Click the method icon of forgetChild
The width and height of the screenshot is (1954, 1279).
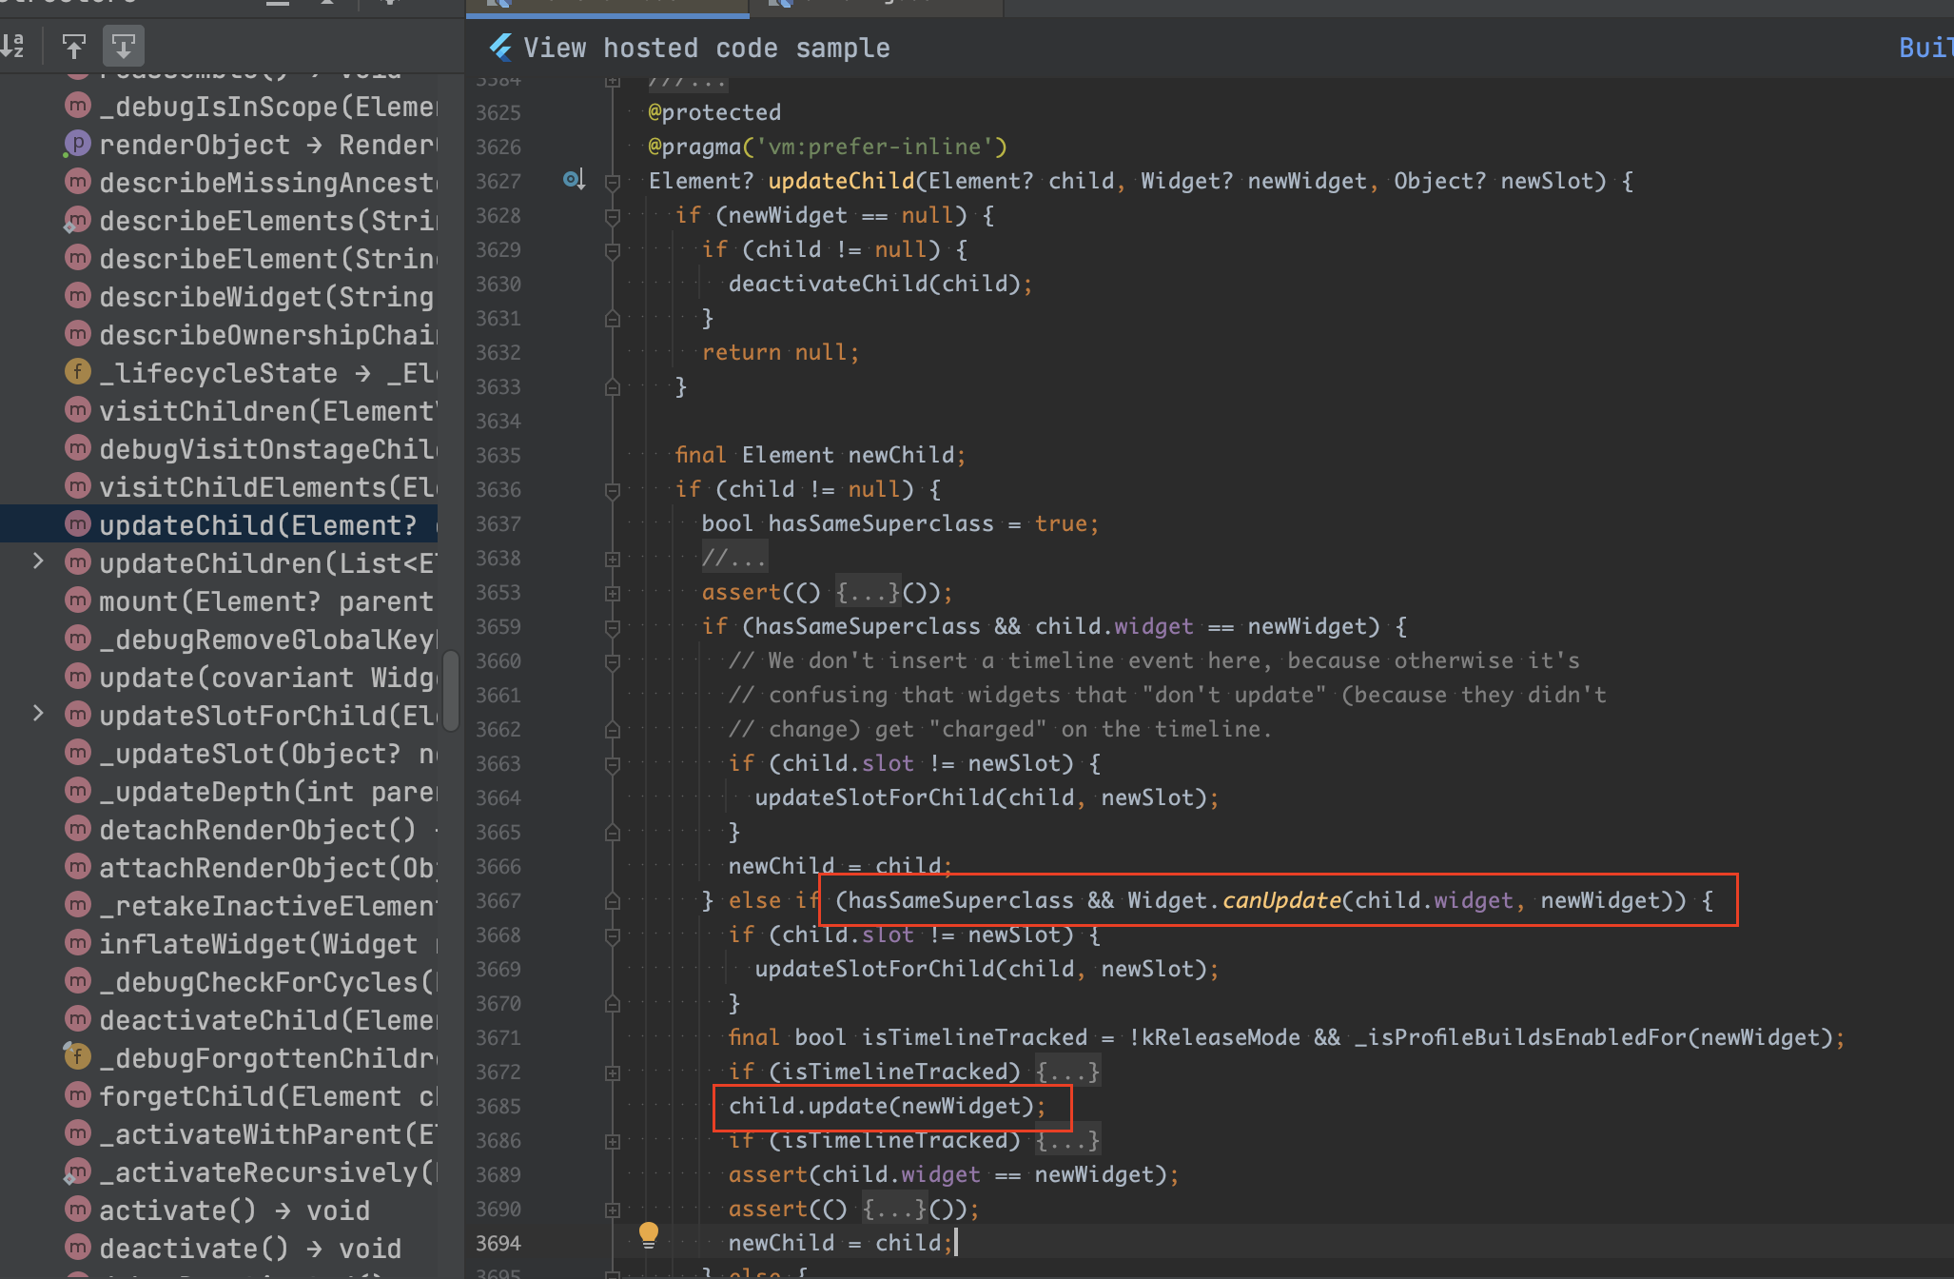[78, 1095]
